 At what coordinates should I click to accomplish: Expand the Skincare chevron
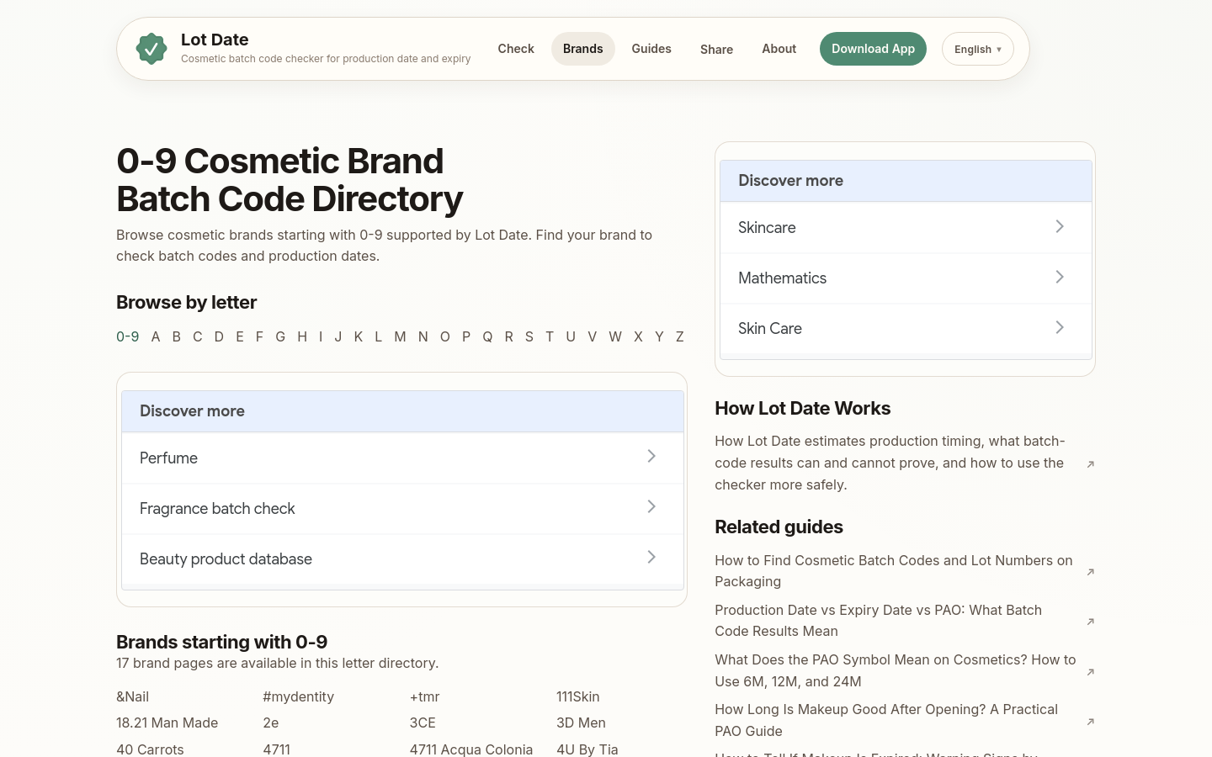click(1060, 227)
